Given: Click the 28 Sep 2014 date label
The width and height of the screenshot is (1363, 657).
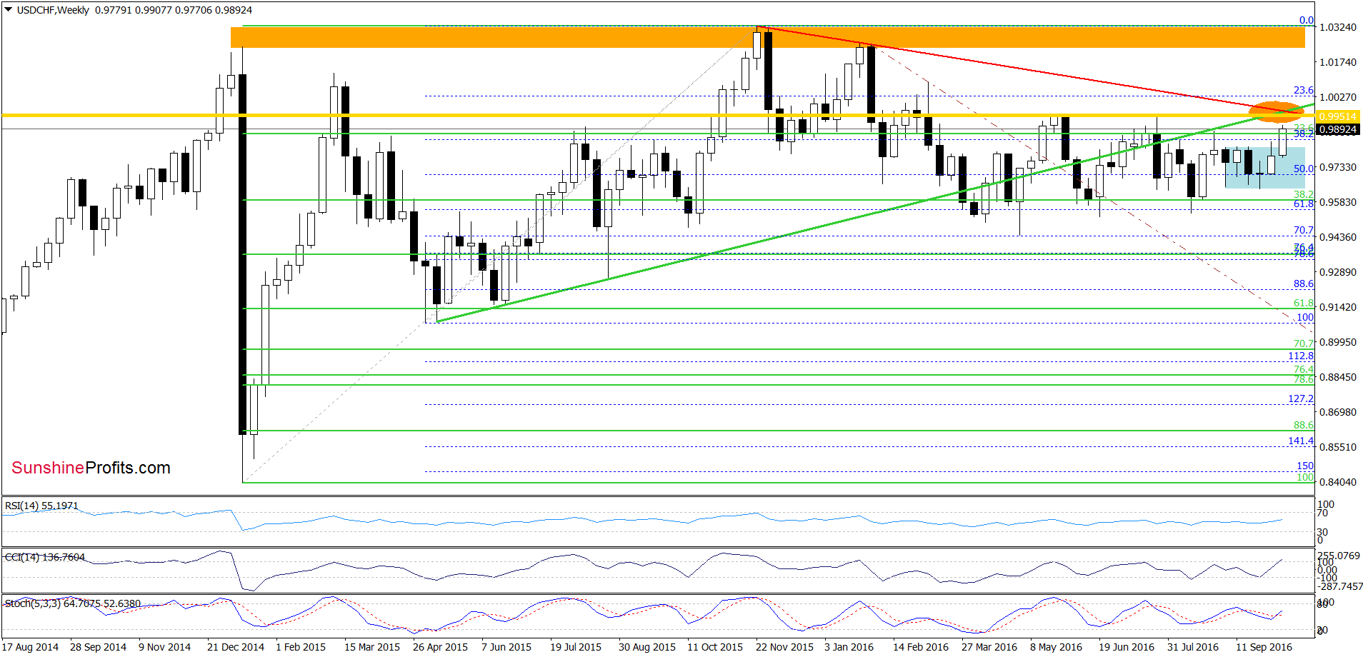Looking at the screenshot, I should point(98,647).
